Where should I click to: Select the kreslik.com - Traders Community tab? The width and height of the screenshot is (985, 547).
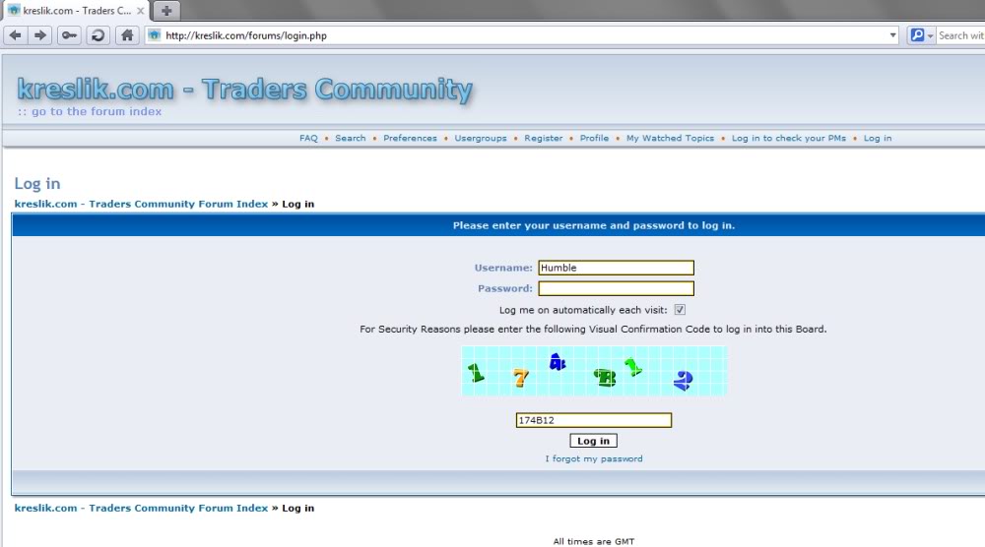pyautogui.click(x=76, y=11)
